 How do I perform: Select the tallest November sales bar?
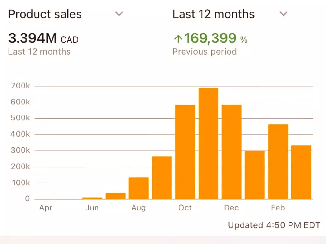tap(208, 143)
